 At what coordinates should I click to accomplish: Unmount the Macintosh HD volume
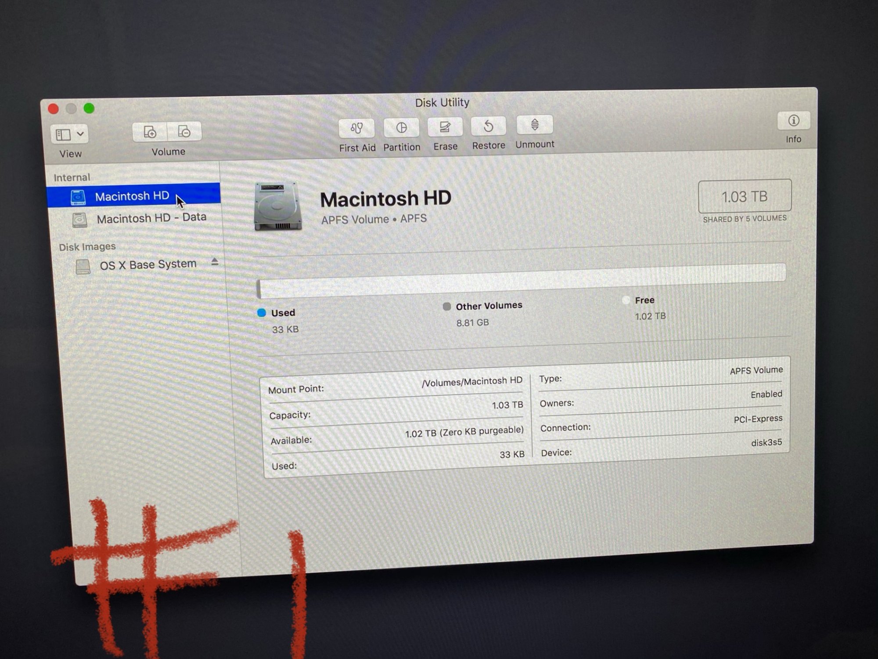click(535, 125)
